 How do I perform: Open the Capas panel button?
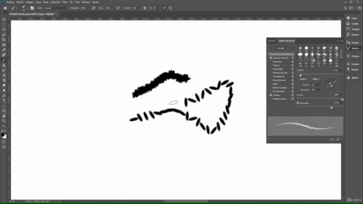(x=352, y=18)
